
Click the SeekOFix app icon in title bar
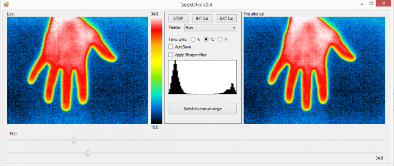6,4
